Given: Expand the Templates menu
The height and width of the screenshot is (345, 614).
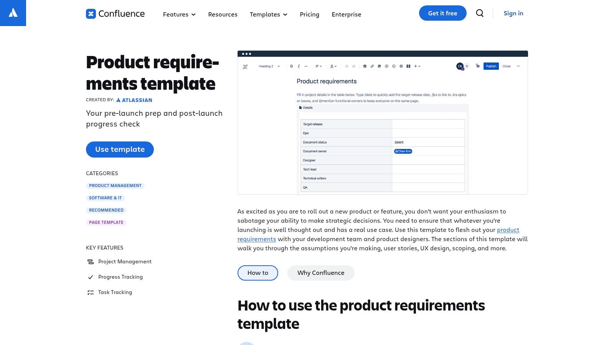Looking at the screenshot, I should (269, 15).
